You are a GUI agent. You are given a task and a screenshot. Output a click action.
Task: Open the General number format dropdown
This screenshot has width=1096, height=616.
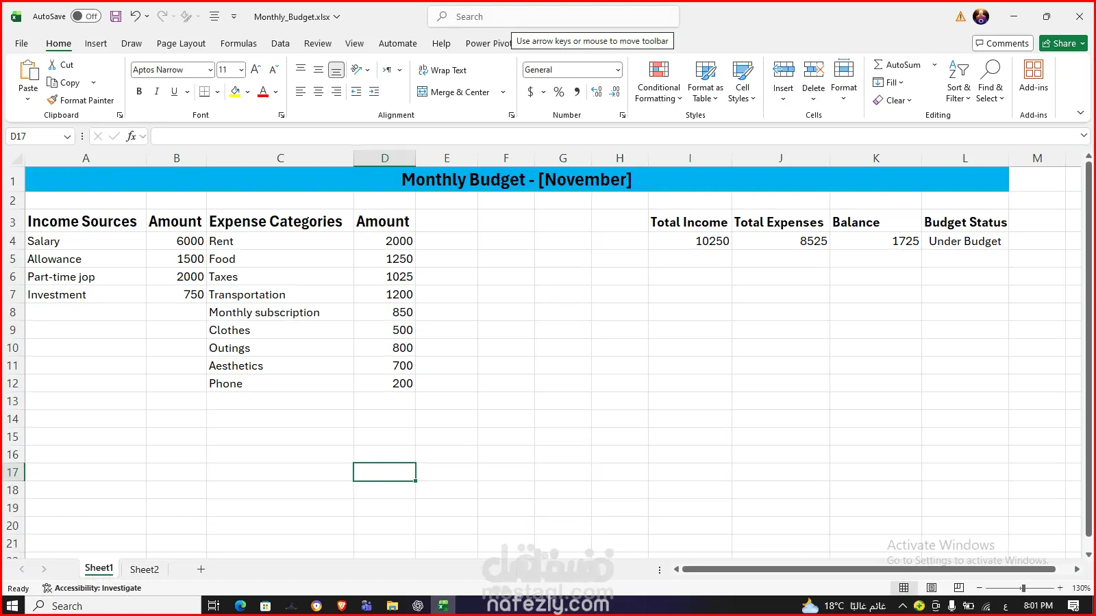pyautogui.click(x=618, y=70)
